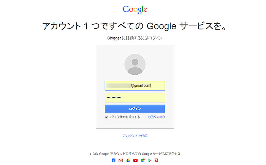Uncheck the ログイン状態を保持する checkbox
This screenshot has width=266, height=165.
click(106, 117)
